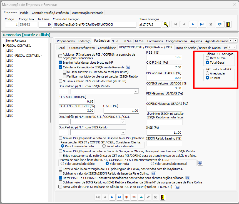This screenshot has height=204, width=239.
Task: Select LINX - FISCAL CONTABIL row
Action: point(24,56)
